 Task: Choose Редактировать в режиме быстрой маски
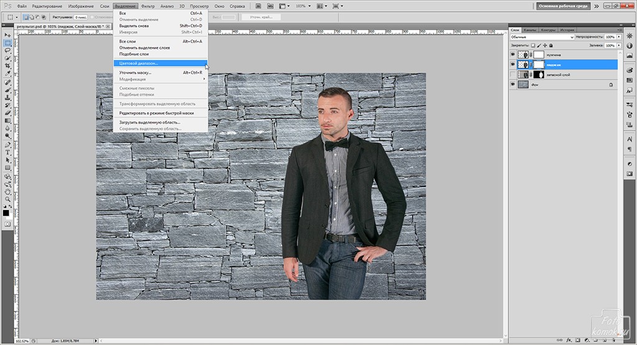(x=160, y=113)
